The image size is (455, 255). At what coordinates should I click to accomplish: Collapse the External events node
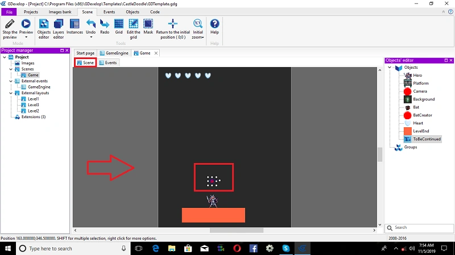click(11, 81)
